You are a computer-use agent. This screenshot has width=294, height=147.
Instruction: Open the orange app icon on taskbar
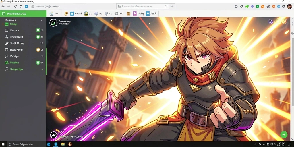tap(70, 144)
